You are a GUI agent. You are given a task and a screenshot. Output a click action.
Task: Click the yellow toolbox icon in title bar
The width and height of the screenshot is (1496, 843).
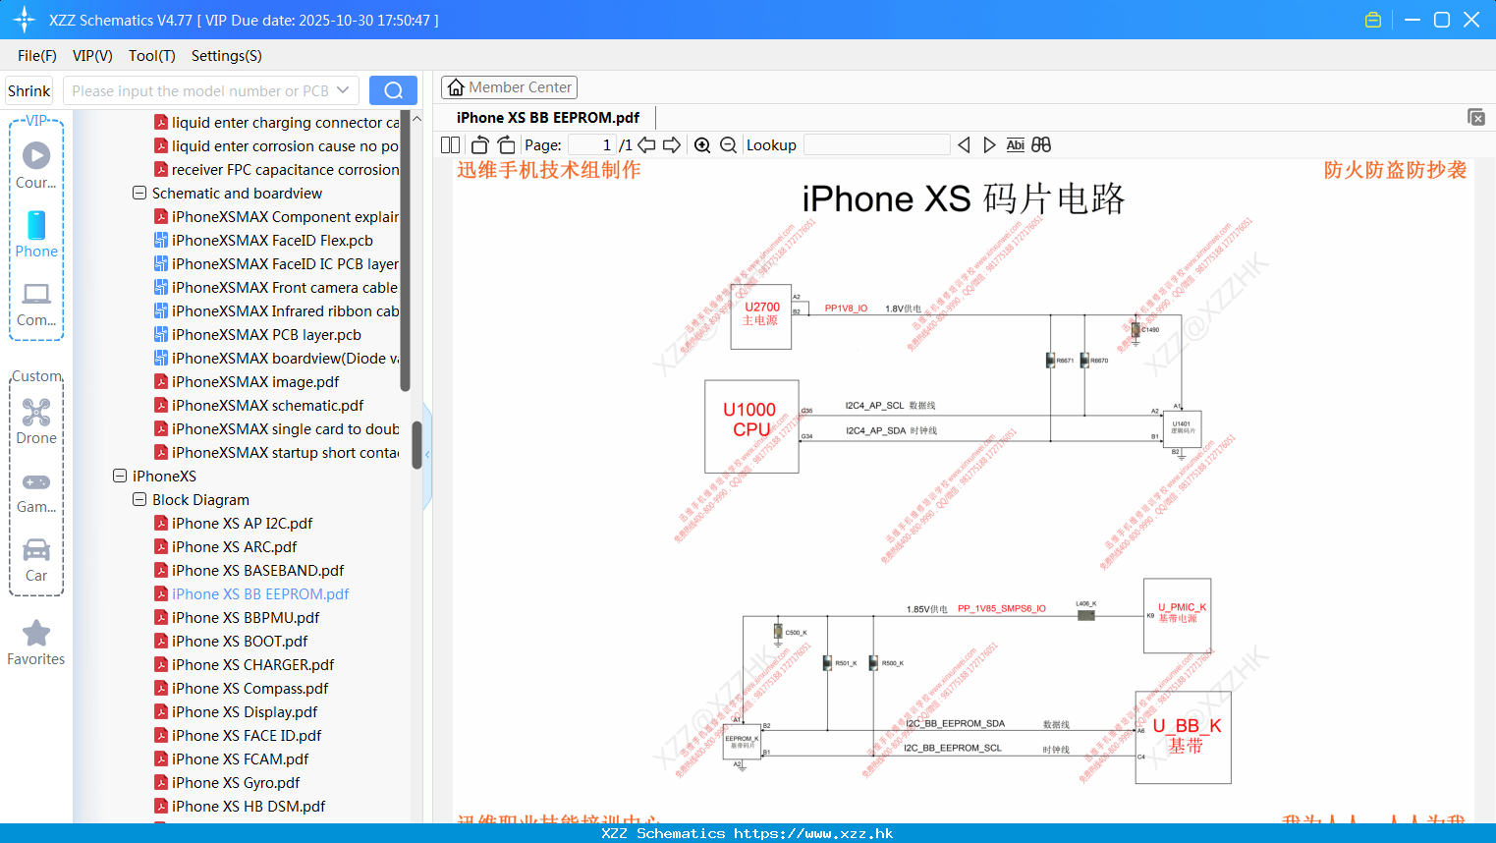pyautogui.click(x=1373, y=20)
